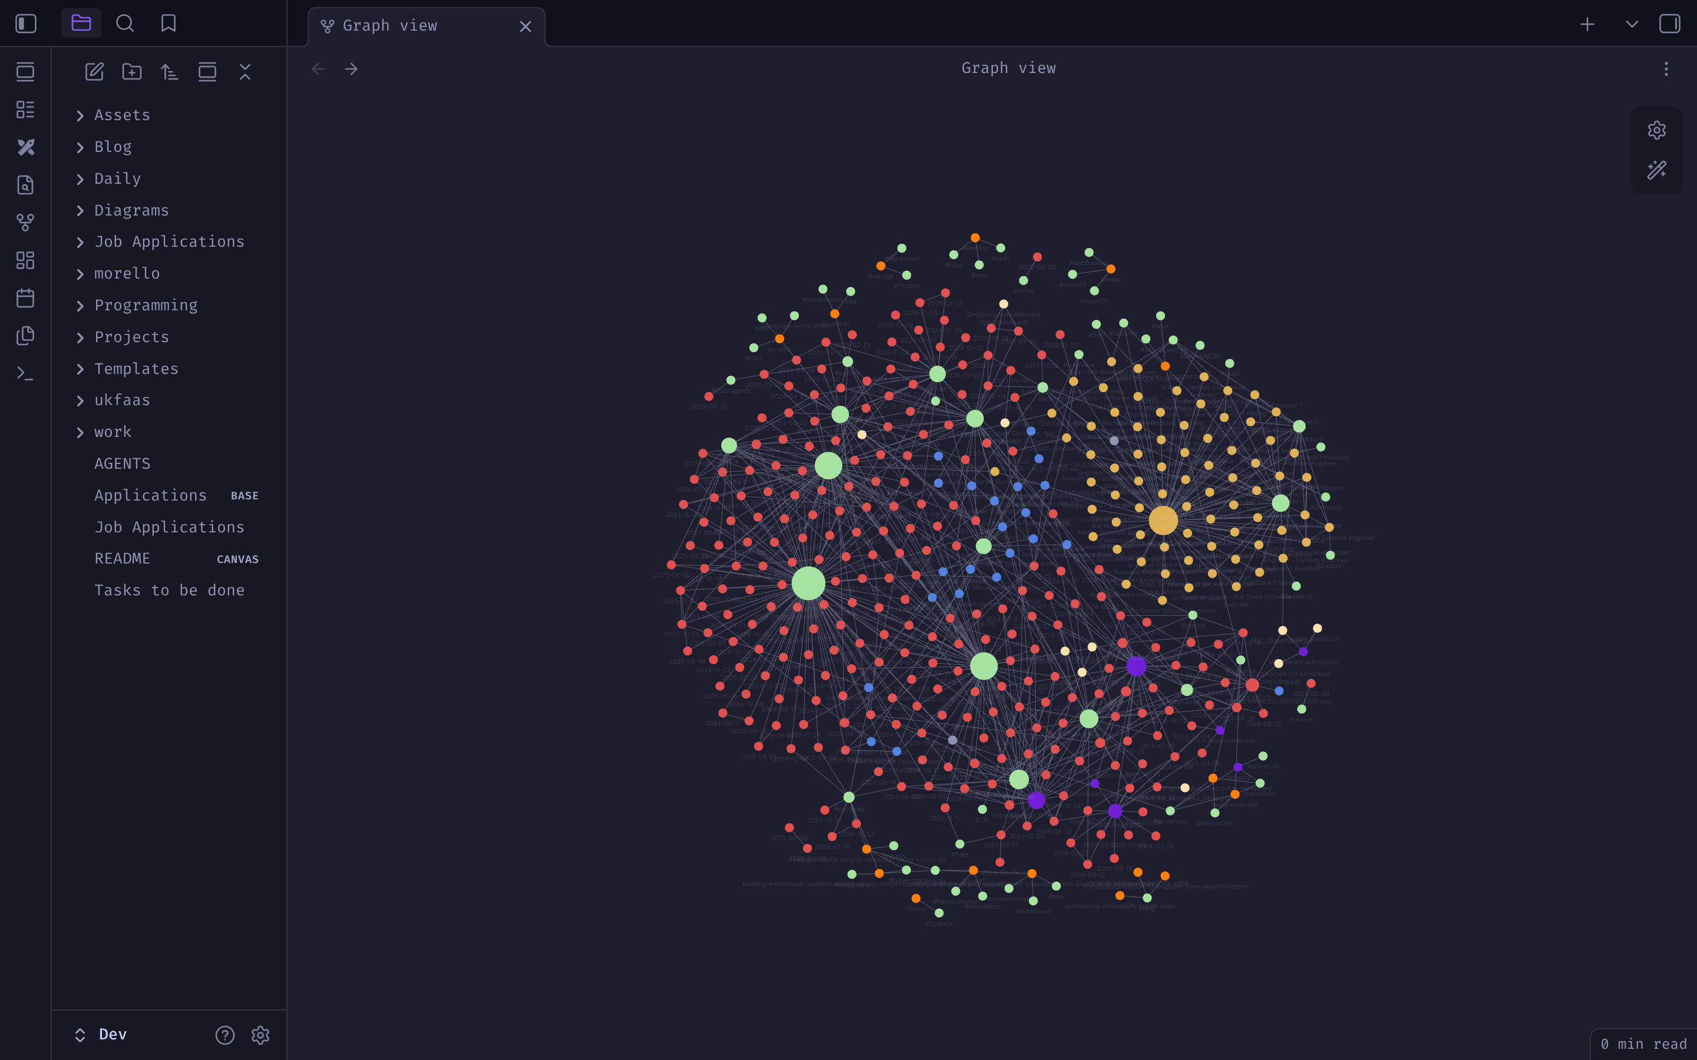Create a new note with pencil icon
1697x1060 pixels.
tap(94, 71)
